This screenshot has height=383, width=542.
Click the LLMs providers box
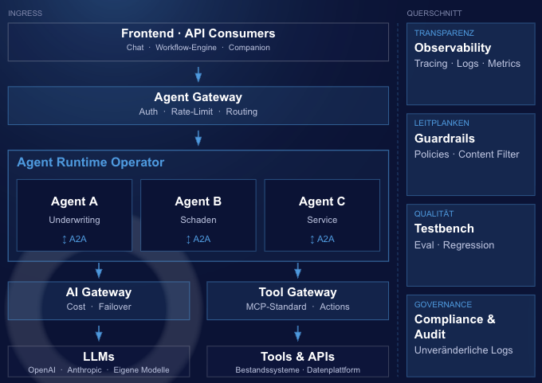pos(99,362)
